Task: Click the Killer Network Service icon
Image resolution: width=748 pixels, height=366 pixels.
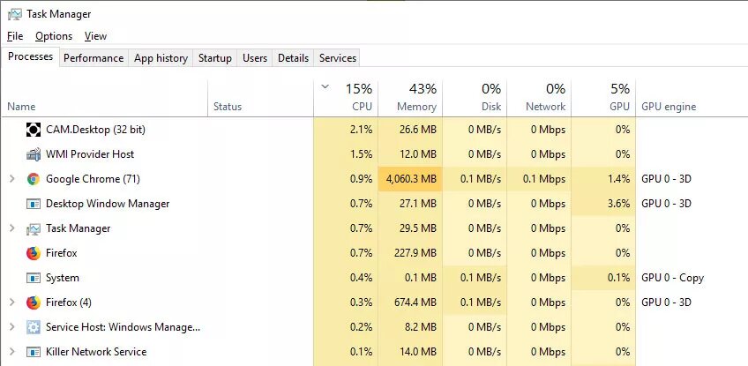Action: 34,352
